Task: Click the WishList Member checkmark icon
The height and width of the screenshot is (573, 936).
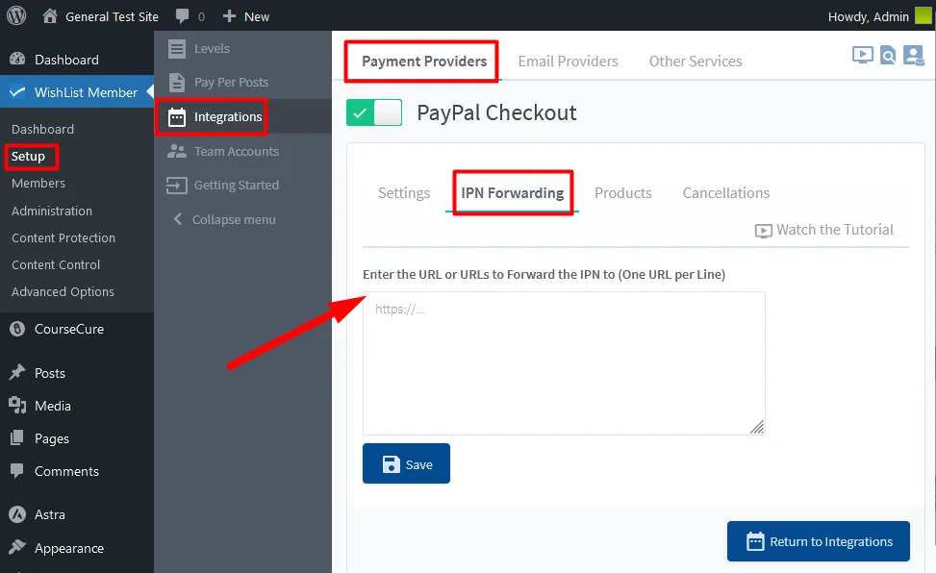Action: point(17,92)
